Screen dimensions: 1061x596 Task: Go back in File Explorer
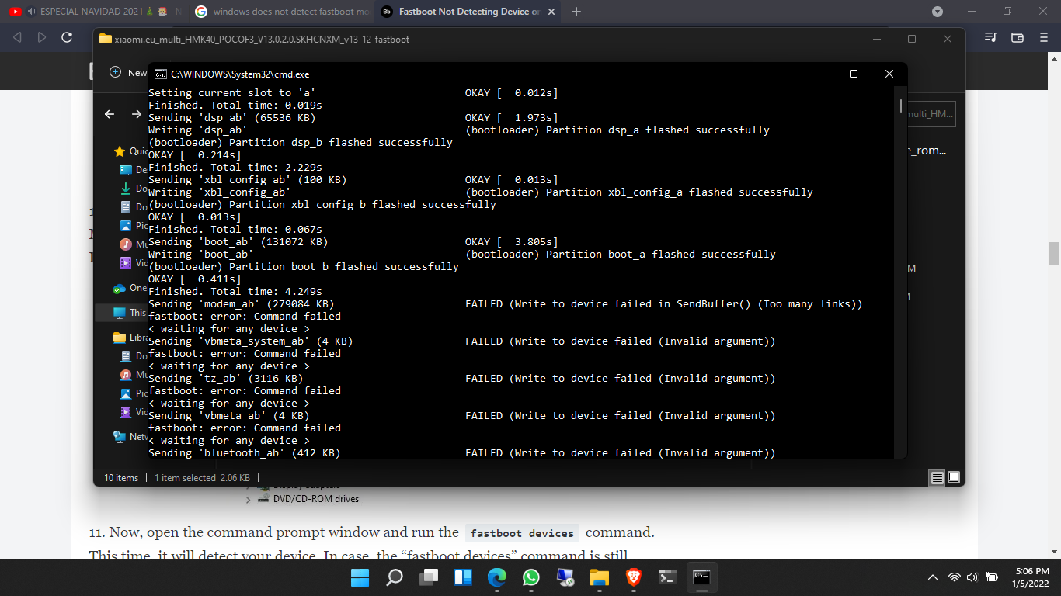(110, 114)
